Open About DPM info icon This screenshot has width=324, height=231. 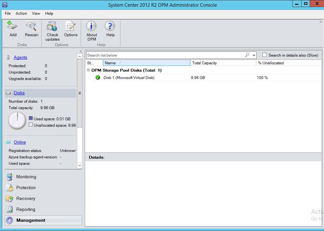pyautogui.click(x=91, y=26)
